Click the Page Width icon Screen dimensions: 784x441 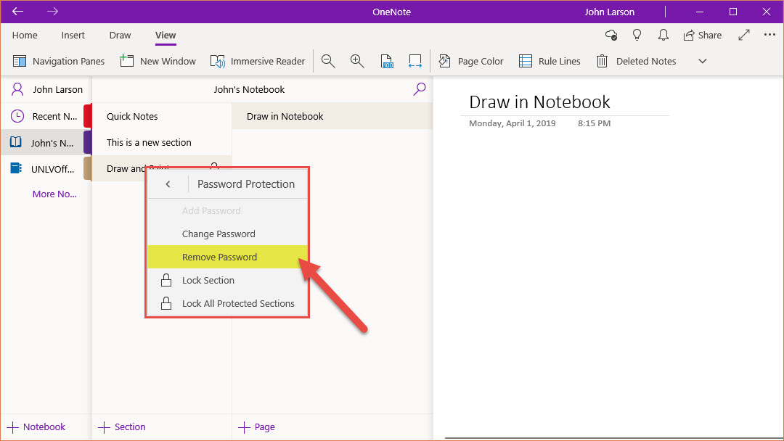(415, 61)
